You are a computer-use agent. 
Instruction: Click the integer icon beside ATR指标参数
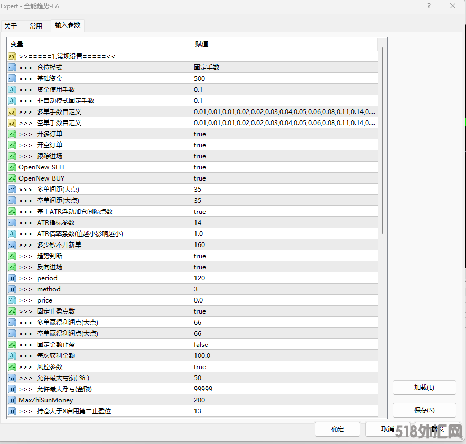(12, 222)
